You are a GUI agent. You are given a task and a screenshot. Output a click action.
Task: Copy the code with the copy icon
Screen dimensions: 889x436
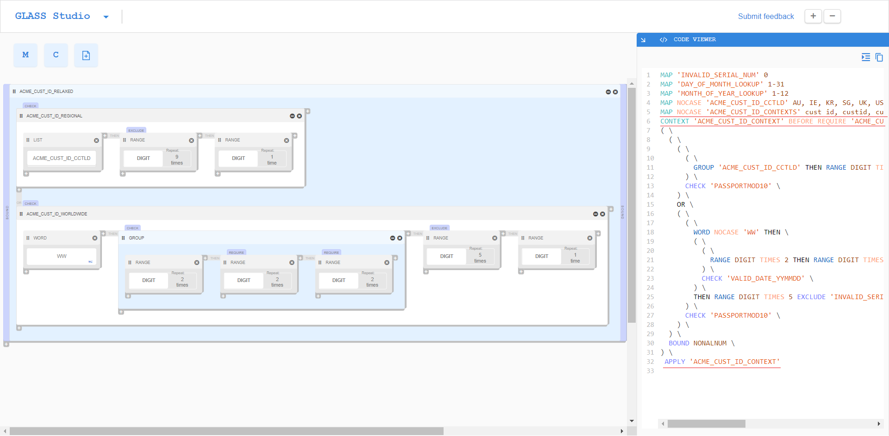pyautogui.click(x=879, y=57)
